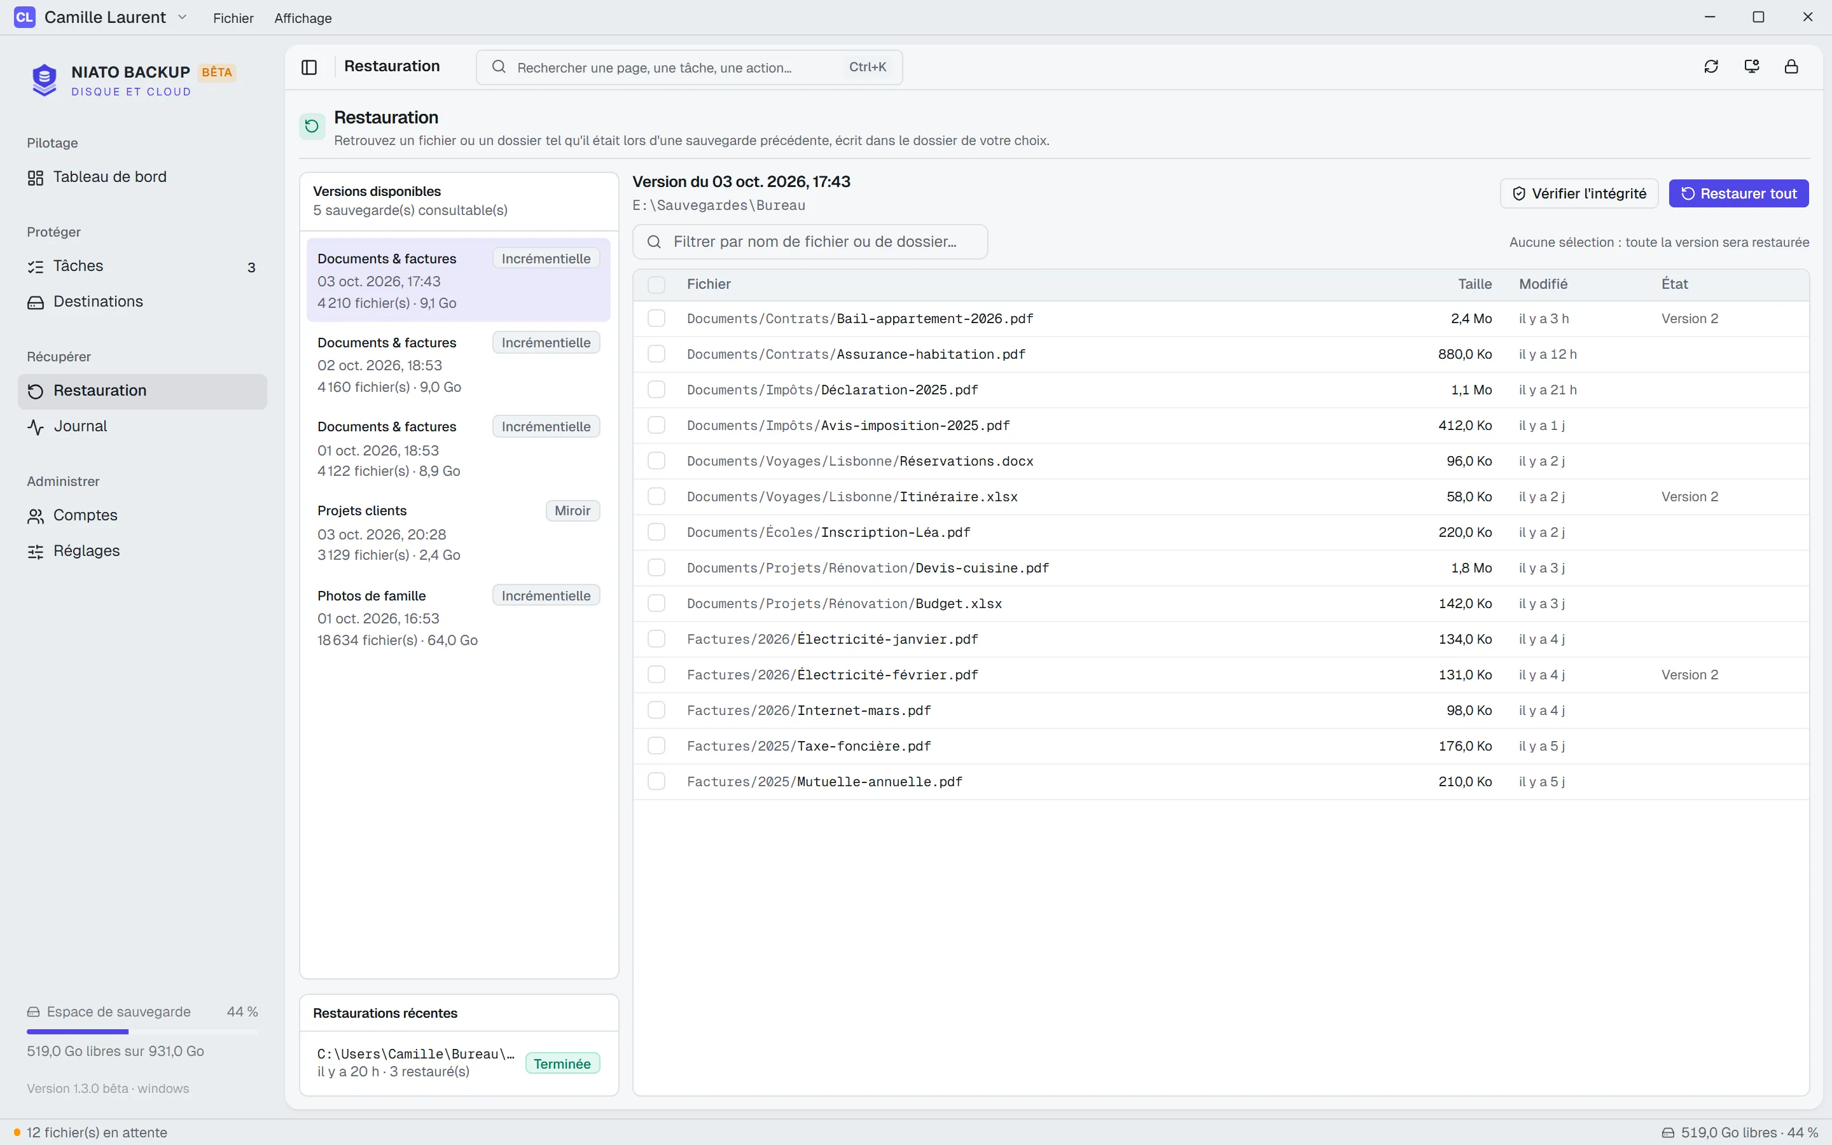Open the recent restoration marked Terminée

[458, 1063]
